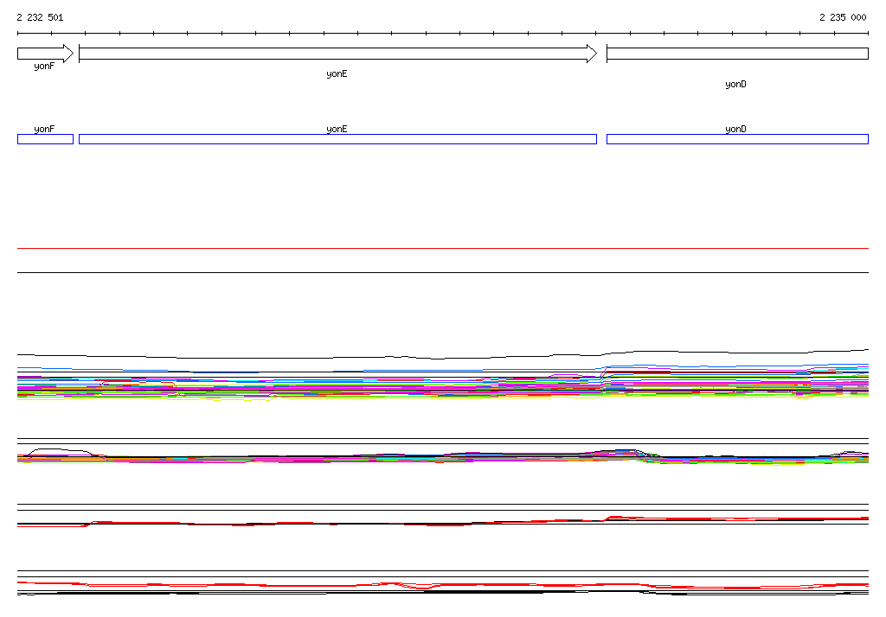Click the yonF gene arrow in top track
The image size is (886, 617).
point(43,54)
